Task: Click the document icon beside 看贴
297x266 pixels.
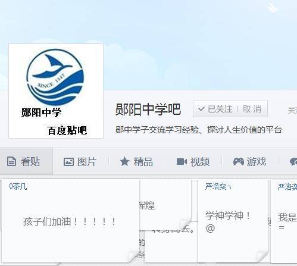Action: 11,161
